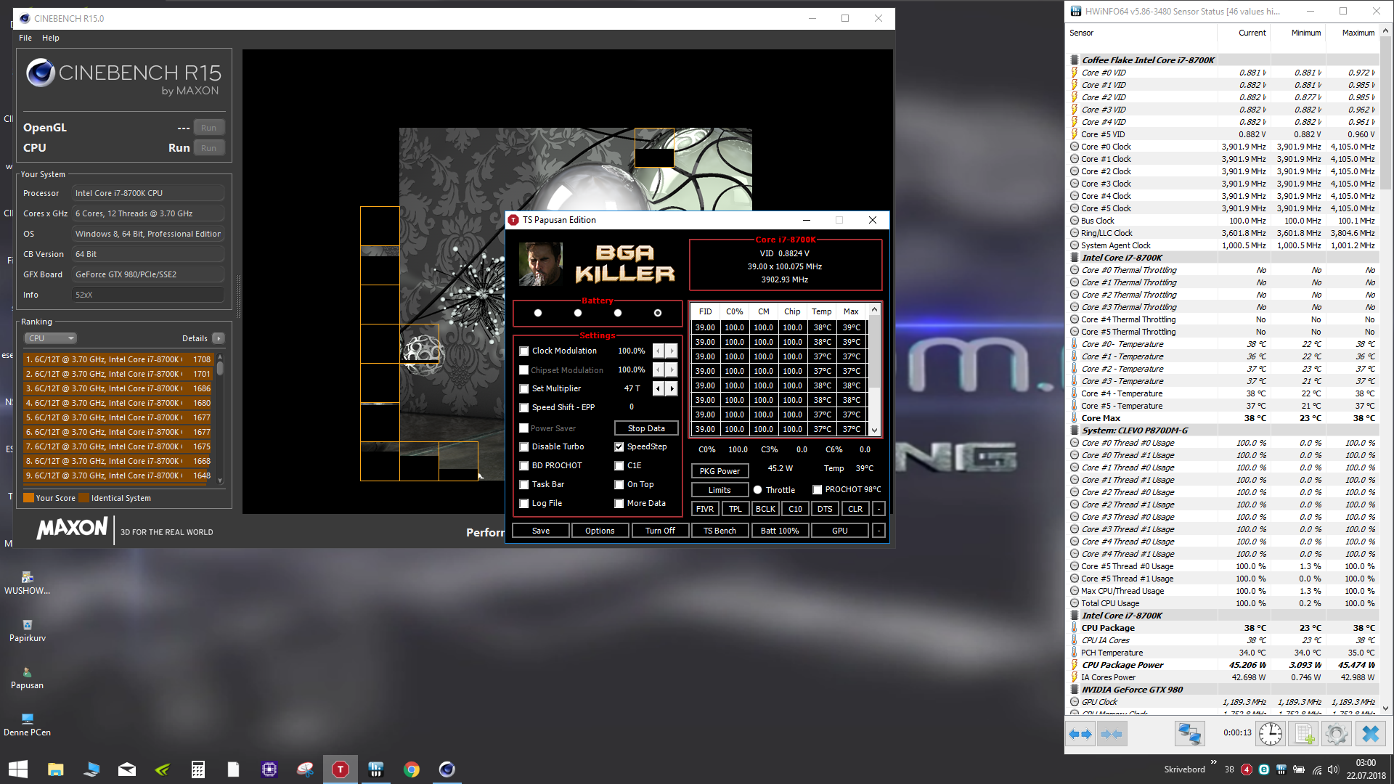Toggle Speed Shift - EPP checkbox
The width and height of the screenshot is (1394, 784).
coord(523,408)
